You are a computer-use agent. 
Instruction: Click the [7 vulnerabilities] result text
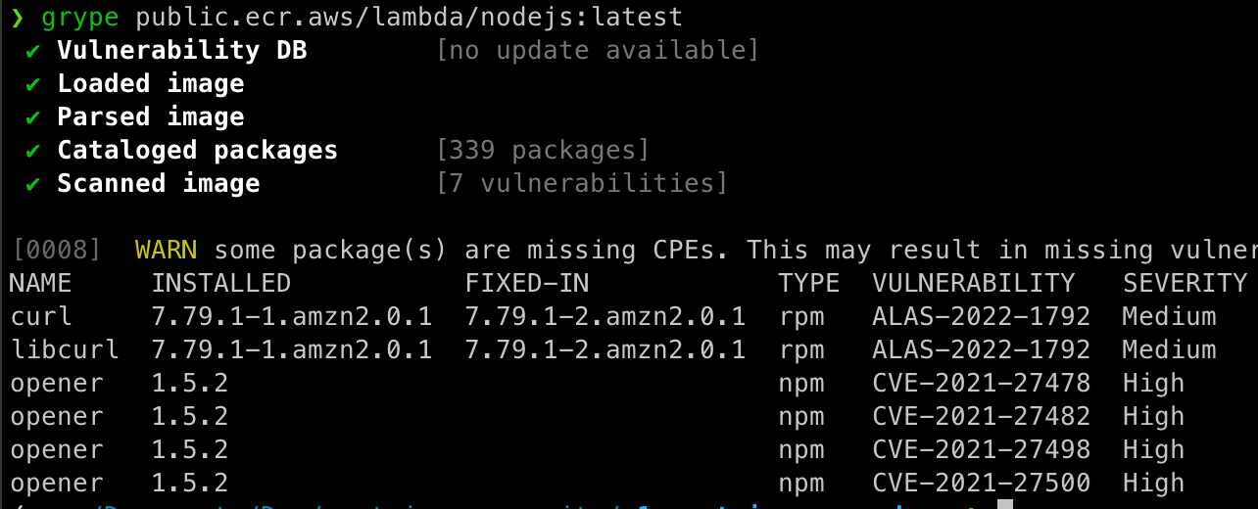pos(582,183)
